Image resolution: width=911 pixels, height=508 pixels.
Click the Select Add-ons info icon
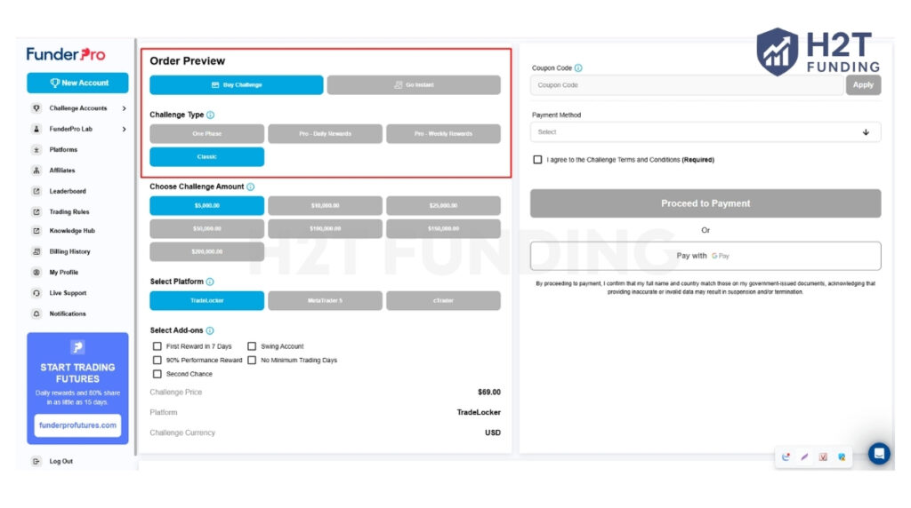tap(210, 330)
